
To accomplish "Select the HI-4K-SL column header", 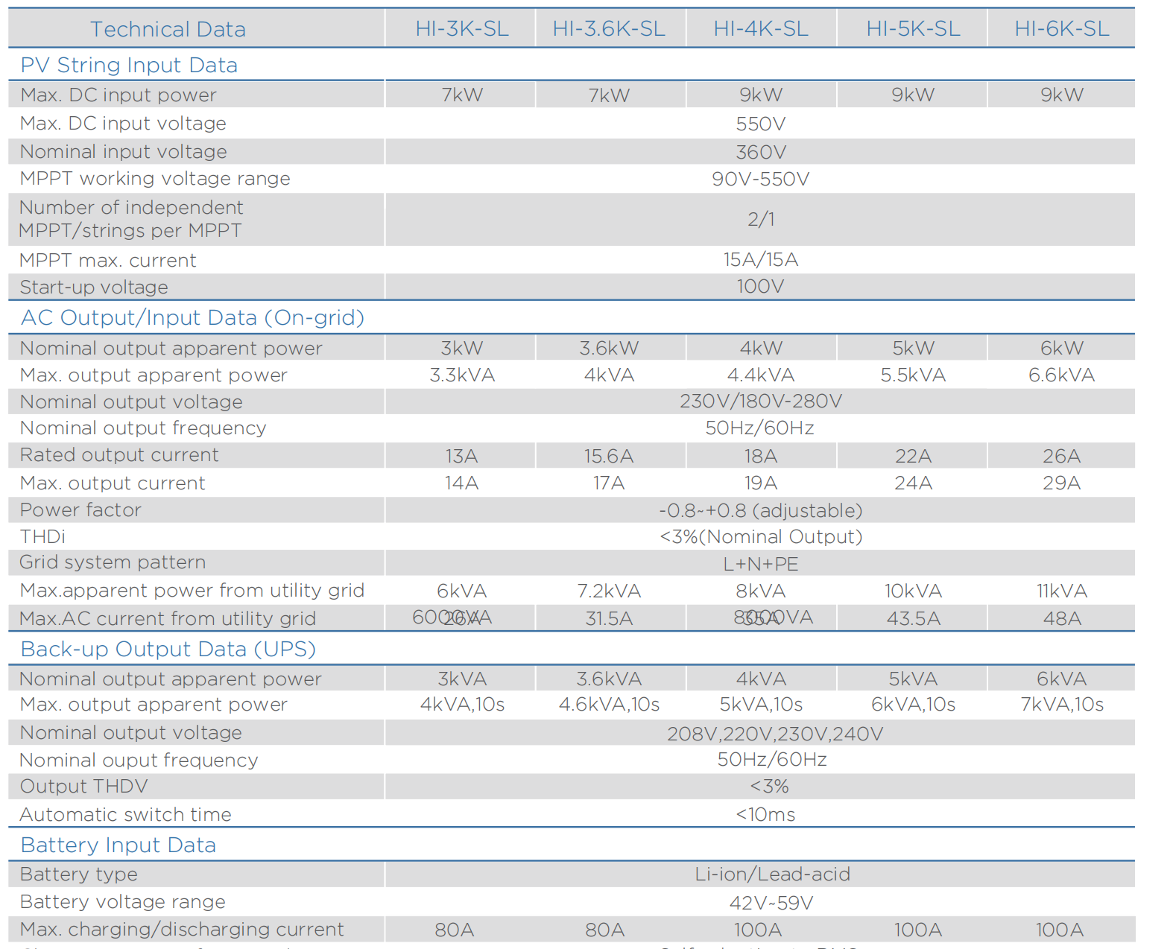I will pos(761,29).
